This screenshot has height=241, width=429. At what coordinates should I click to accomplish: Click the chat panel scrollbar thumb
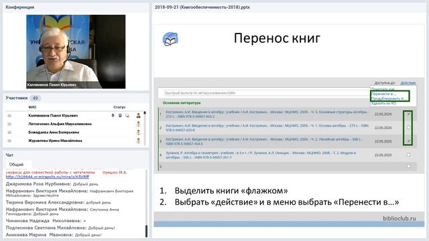(x=146, y=231)
